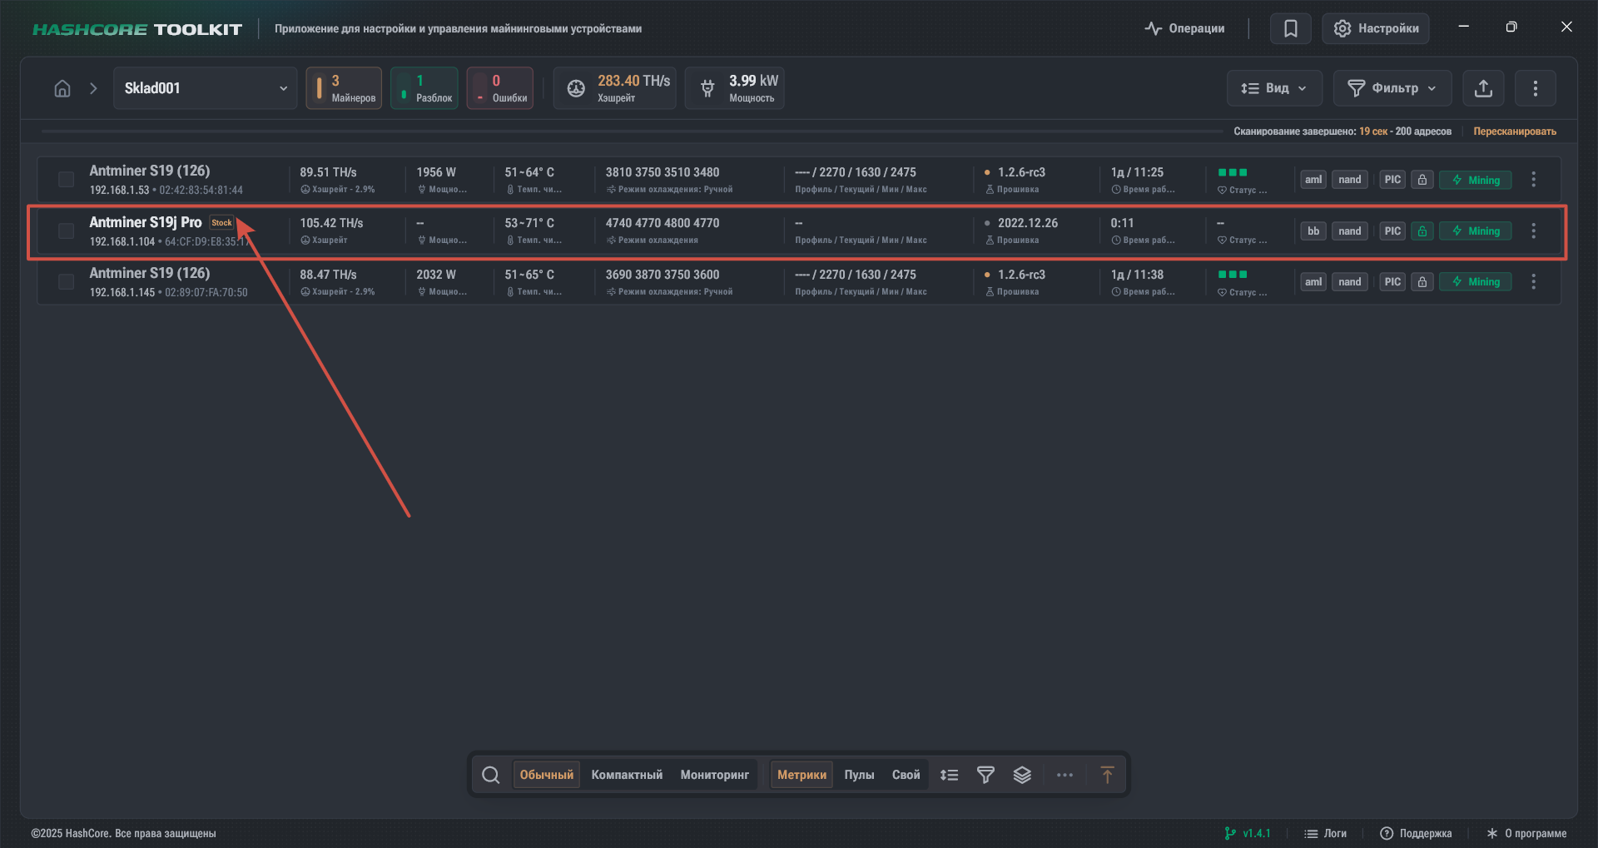Select the Свой tab
The width and height of the screenshot is (1598, 848).
tap(906, 775)
